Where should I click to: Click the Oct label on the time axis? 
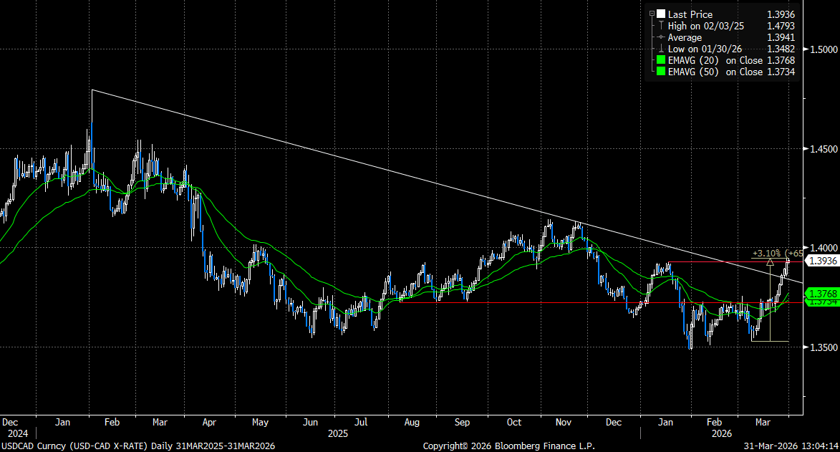(x=514, y=422)
